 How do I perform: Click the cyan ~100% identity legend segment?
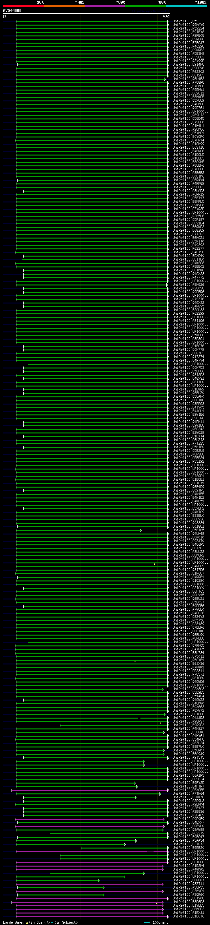(186, 6)
